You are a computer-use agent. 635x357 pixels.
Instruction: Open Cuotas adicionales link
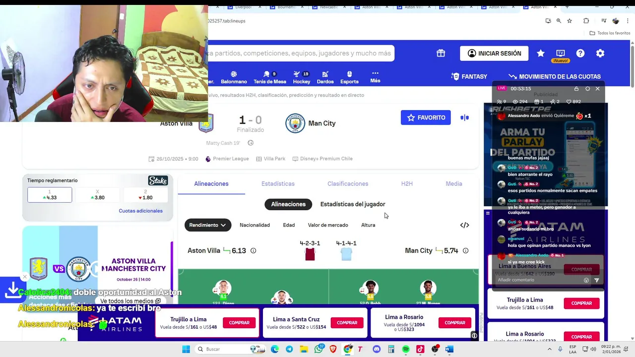pos(140,211)
